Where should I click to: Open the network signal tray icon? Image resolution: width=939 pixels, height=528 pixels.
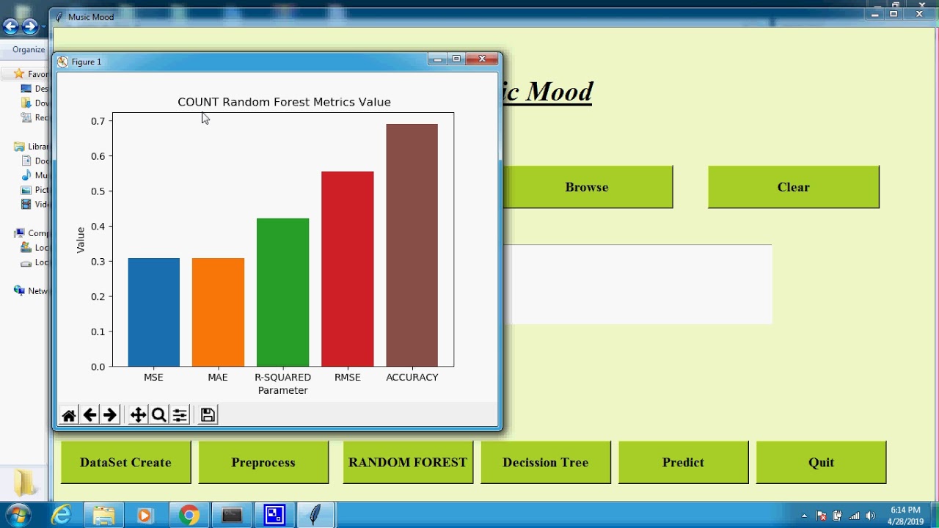coord(854,516)
